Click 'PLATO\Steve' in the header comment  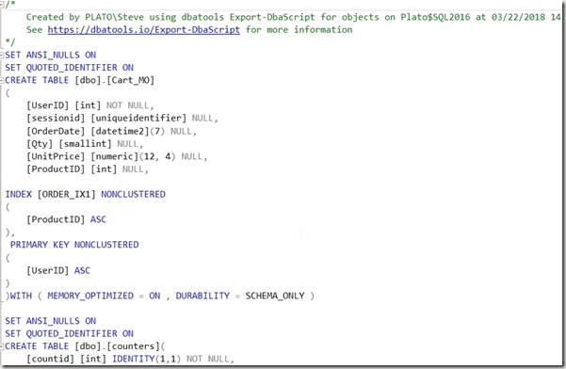point(115,17)
